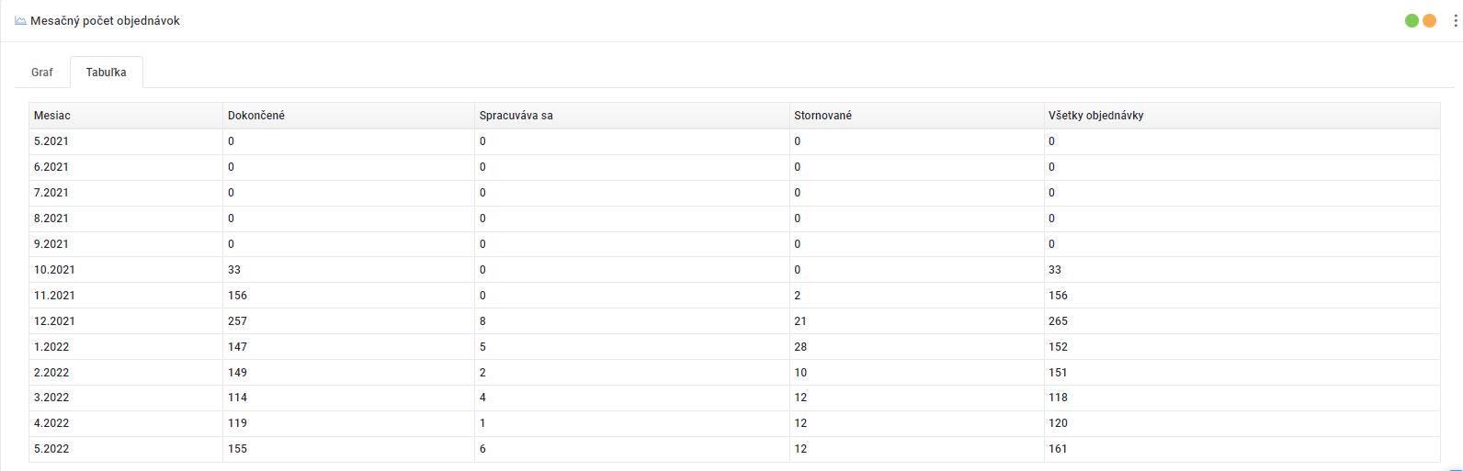
Task: Click the Mesačný počet objednávok title
Action: (105, 20)
